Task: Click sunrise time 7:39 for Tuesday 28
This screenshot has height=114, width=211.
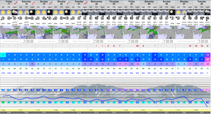Action: click(196, 110)
